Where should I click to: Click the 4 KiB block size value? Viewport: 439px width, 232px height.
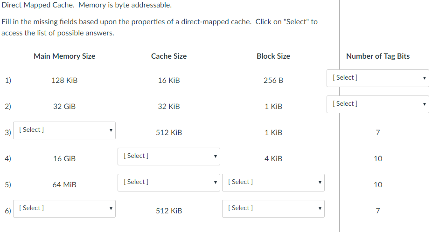coord(273,159)
